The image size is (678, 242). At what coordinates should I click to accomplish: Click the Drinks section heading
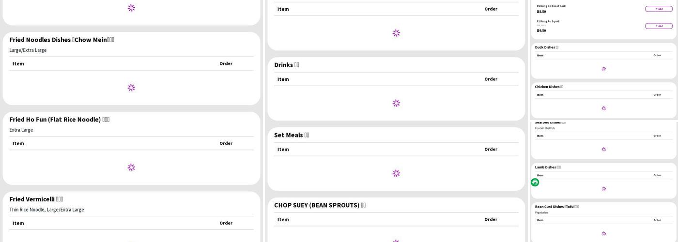tap(286, 65)
